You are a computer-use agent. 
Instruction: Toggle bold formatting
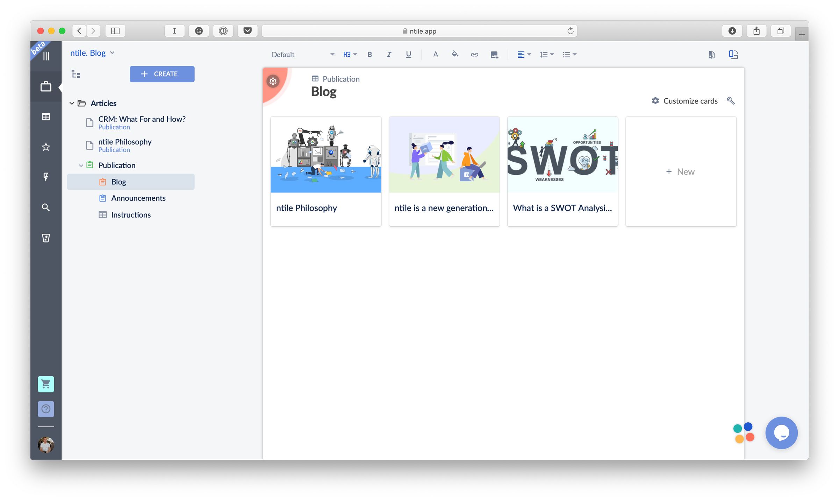tap(370, 55)
